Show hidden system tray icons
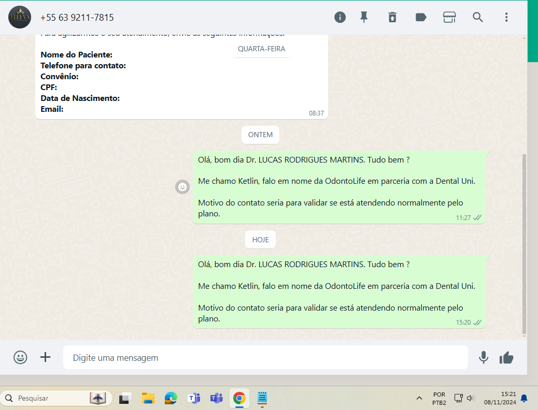This screenshot has width=538, height=410. 419,398
